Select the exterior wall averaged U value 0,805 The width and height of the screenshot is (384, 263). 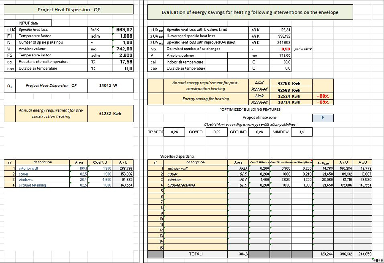pyautogui.click(x=281, y=168)
